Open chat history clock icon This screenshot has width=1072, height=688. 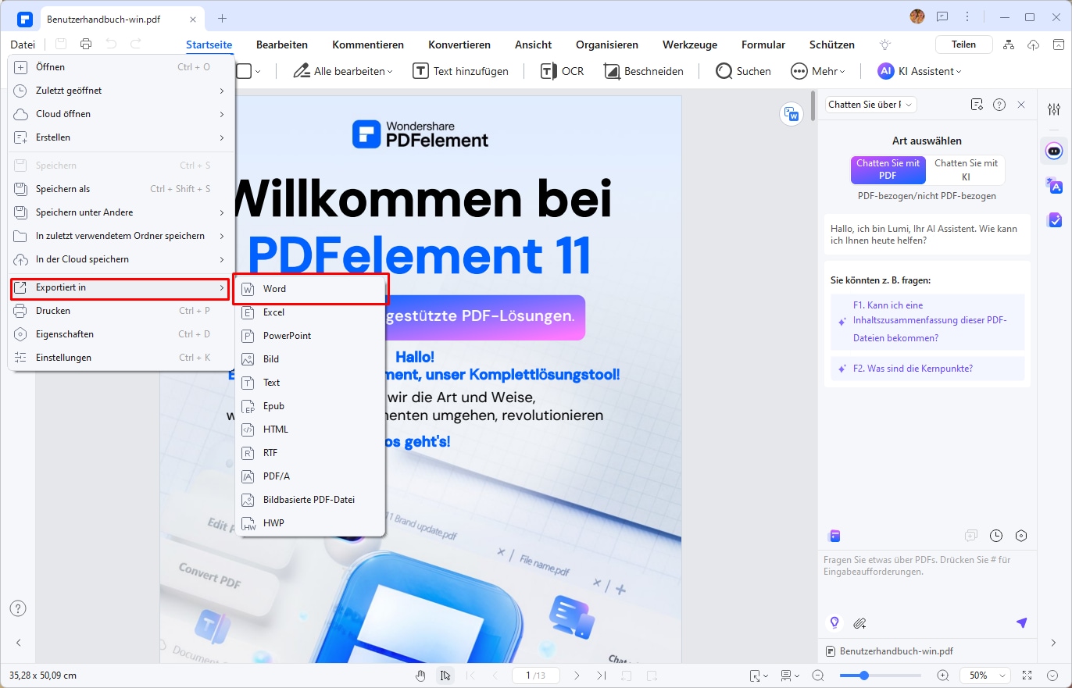point(996,536)
